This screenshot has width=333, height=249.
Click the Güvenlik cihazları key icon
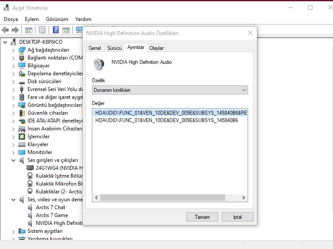(x=22, y=113)
